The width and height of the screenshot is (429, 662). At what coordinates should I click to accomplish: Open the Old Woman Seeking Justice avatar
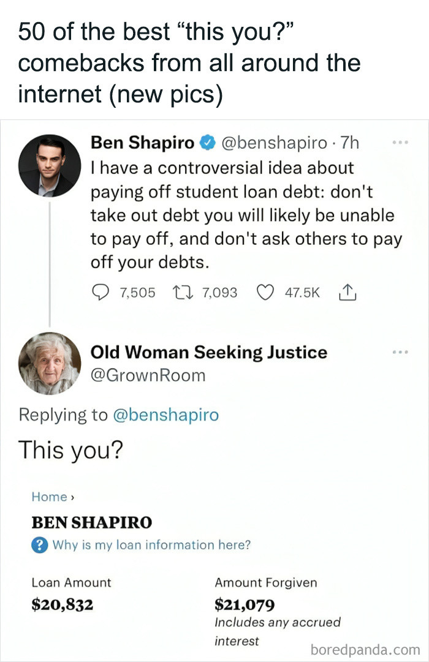click(x=50, y=364)
